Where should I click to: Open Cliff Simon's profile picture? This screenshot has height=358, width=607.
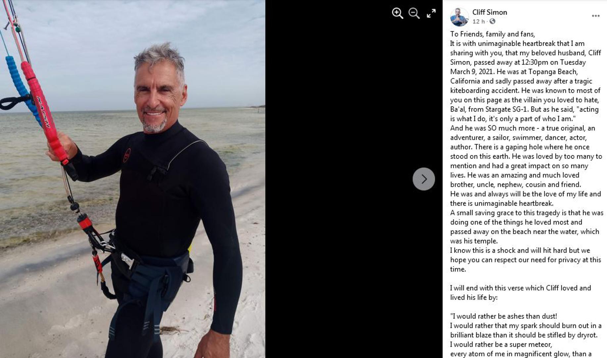pos(459,17)
